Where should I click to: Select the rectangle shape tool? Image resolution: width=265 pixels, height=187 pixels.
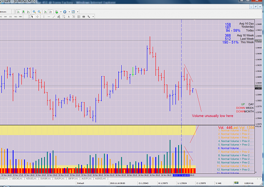(x=84, y=17)
